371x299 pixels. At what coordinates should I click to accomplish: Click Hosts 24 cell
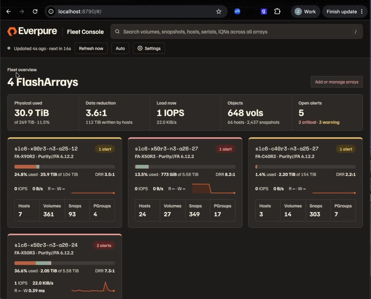pos(147,211)
